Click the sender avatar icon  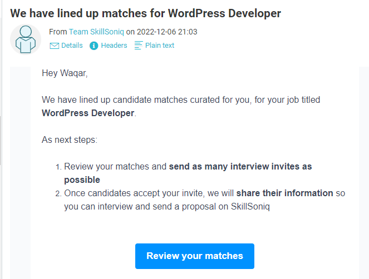coord(26,39)
